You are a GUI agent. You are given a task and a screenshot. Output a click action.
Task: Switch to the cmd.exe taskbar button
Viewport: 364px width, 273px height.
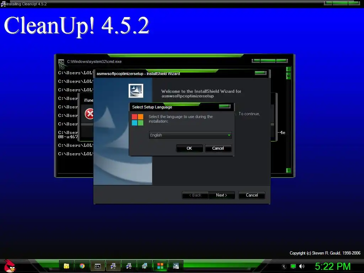98,266
